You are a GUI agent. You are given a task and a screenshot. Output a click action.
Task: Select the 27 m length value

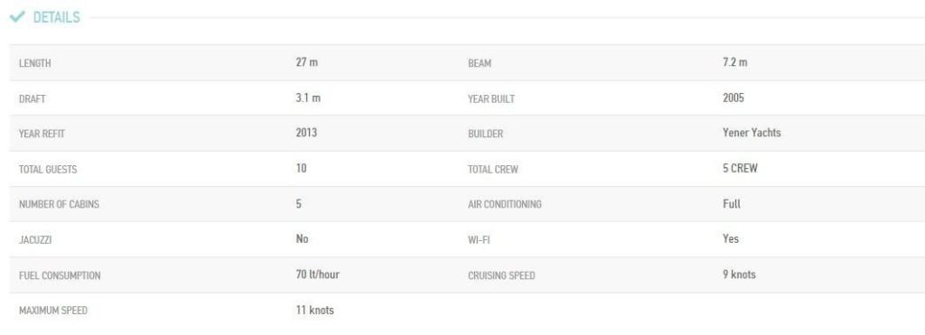pyautogui.click(x=307, y=62)
